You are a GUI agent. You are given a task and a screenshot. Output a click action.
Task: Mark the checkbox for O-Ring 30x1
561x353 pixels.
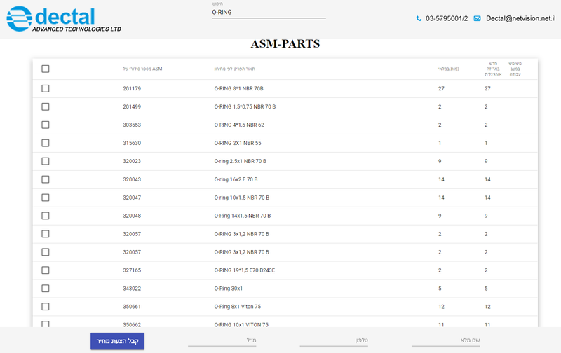click(46, 289)
